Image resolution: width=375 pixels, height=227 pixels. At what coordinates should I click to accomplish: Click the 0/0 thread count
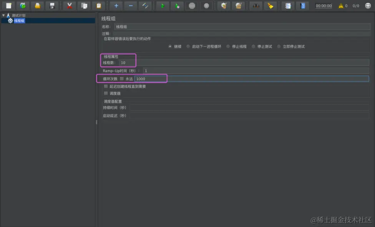[356, 6]
